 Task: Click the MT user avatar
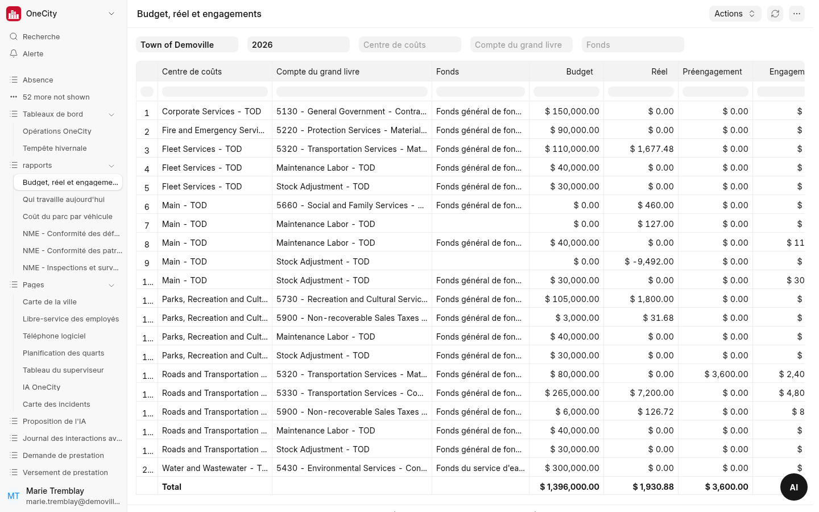click(x=14, y=496)
